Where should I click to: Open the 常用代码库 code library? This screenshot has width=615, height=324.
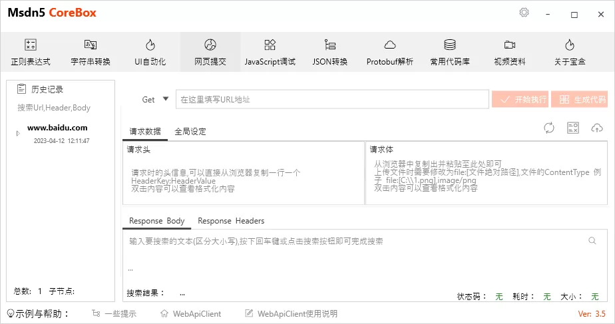click(450, 52)
